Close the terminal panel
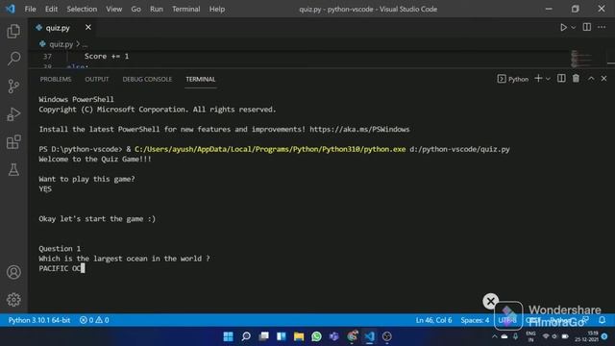The height and width of the screenshot is (346, 615). [604, 79]
